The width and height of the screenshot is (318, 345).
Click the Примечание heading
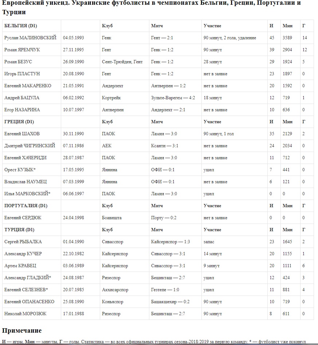tap(22, 330)
